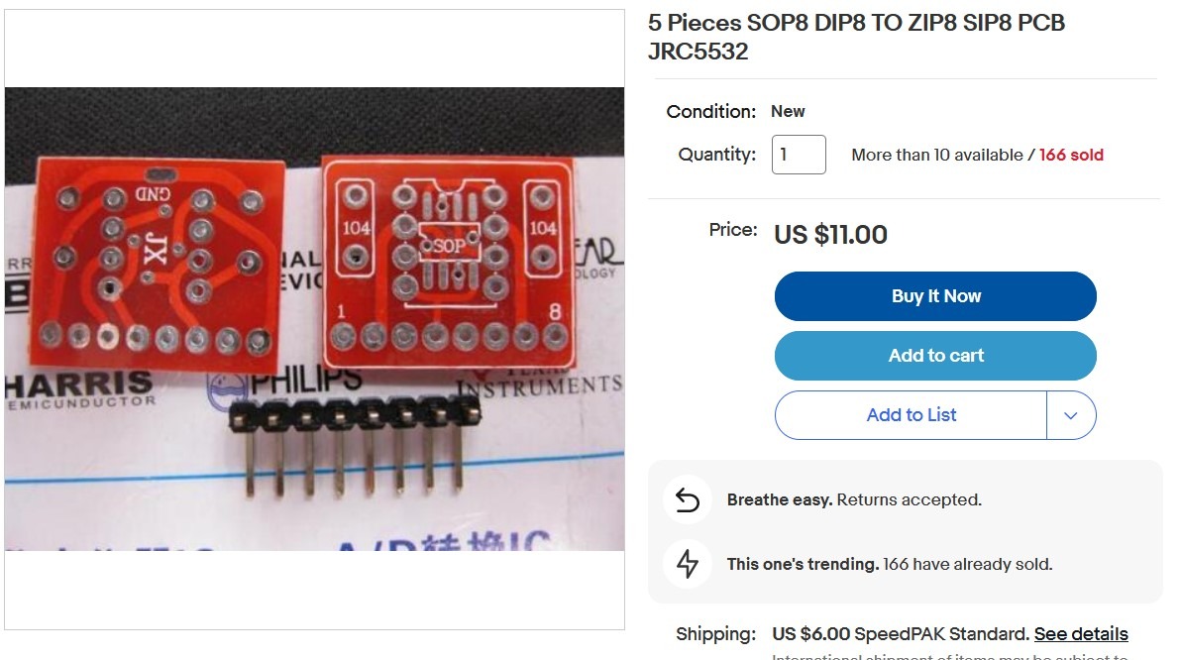Click the US $11.00 price text

831,234
